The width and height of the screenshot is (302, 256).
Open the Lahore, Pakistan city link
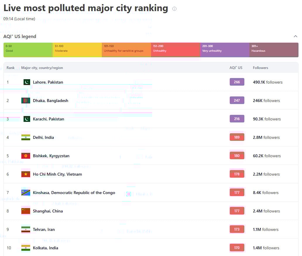pos(48,82)
